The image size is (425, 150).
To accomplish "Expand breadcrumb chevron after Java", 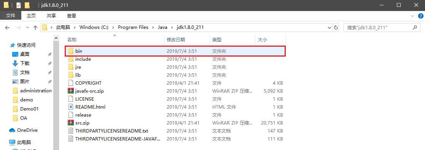I will [x=172, y=27].
